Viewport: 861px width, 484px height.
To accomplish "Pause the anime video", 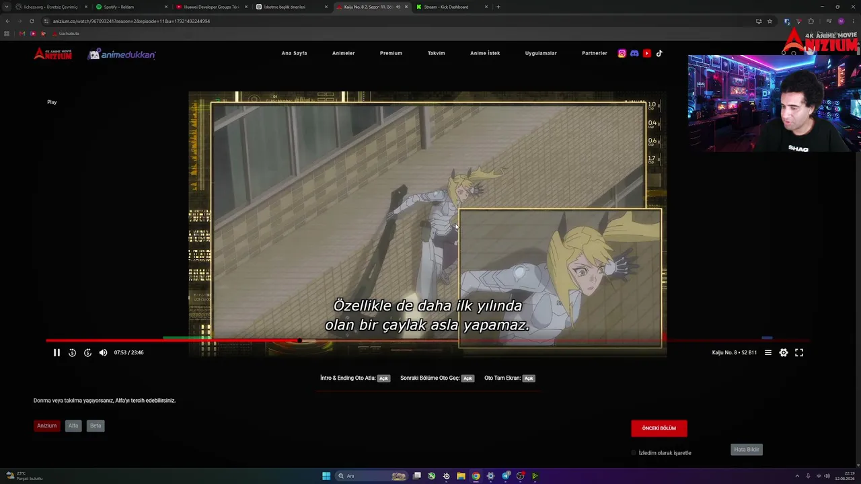I will [57, 352].
